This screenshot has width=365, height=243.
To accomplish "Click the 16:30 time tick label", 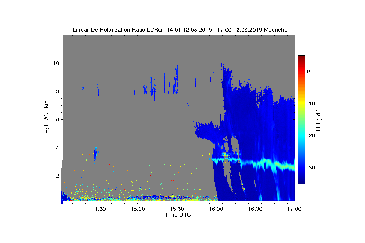I will [255, 209].
